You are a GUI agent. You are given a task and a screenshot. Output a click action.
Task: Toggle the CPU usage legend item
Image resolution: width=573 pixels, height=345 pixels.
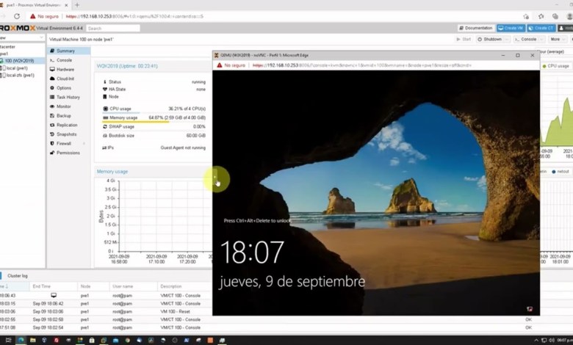tap(556, 66)
